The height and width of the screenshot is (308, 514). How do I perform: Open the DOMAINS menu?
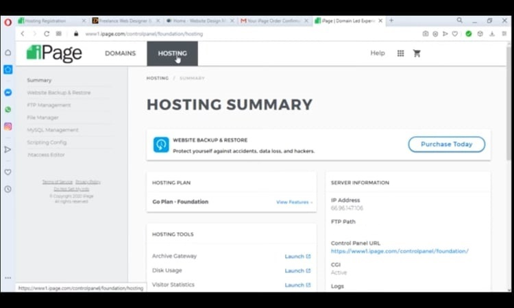[x=121, y=53]
